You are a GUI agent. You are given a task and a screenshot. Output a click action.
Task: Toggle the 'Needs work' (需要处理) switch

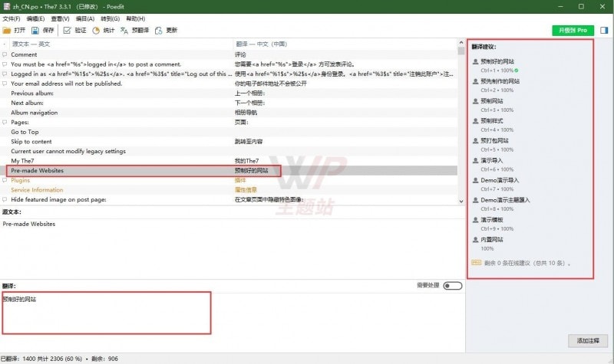coord(452,286)
